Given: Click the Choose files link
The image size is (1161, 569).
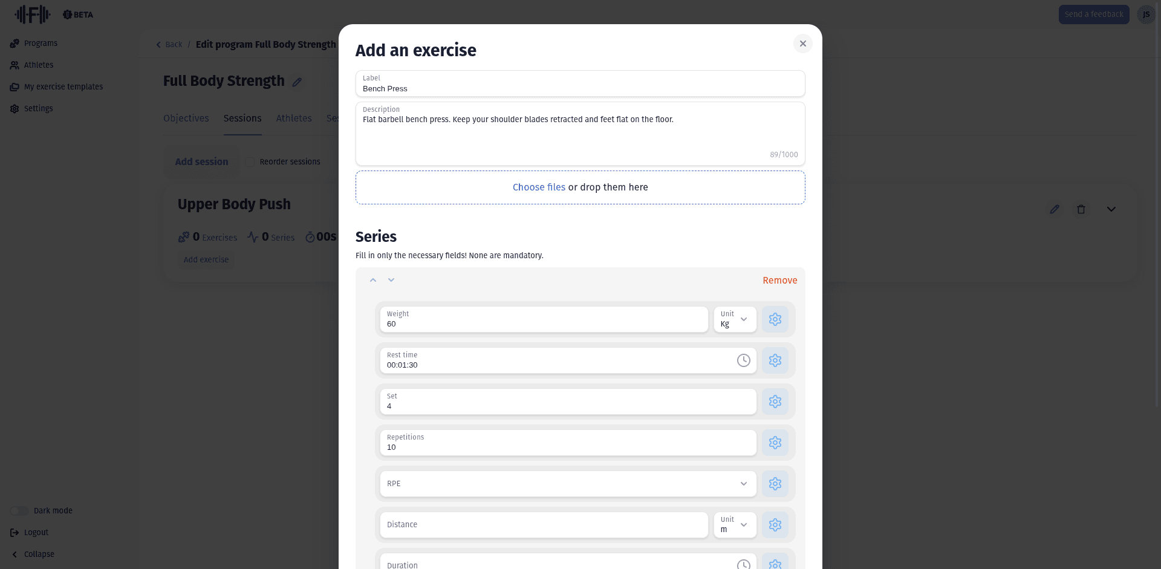Looking at the screenshot, I should coord(539,187).
